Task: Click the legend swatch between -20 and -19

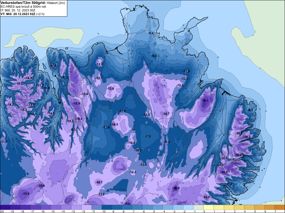Action: point(5,207)
